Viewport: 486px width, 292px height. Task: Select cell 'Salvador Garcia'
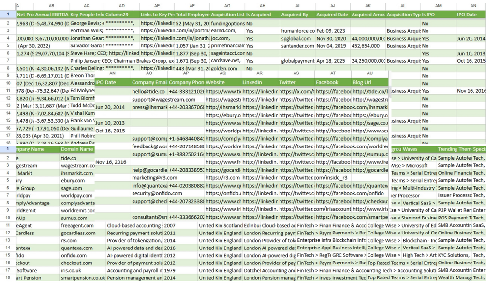[87, 46]
